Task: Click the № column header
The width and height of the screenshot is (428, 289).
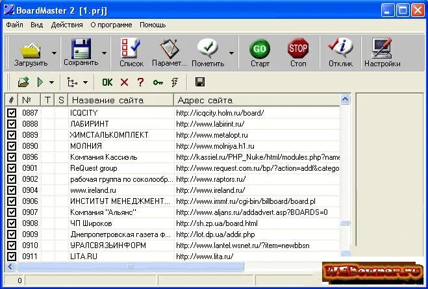Action: pyautogui.click(x=29, y=100)
